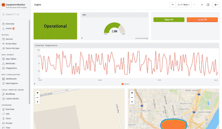
Task: Refresh the dashboard with the circular icon
Action: (208, 5)
